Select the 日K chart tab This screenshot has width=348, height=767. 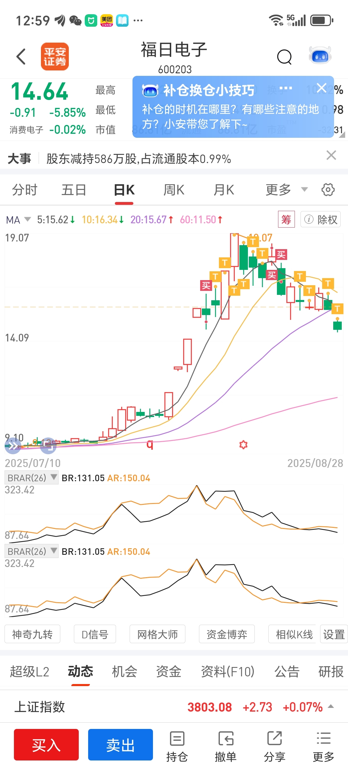124,190
